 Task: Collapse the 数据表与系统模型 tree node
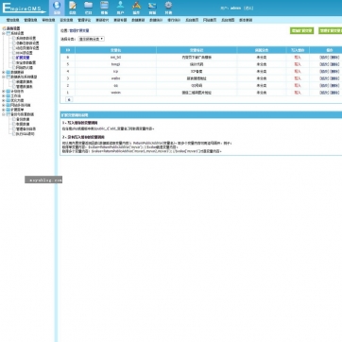[x=4, y=77]
